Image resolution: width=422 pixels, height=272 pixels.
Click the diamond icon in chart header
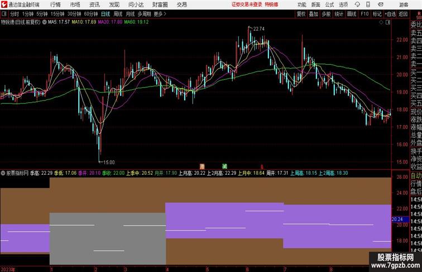pyautogui.click(x=381, y=22)
